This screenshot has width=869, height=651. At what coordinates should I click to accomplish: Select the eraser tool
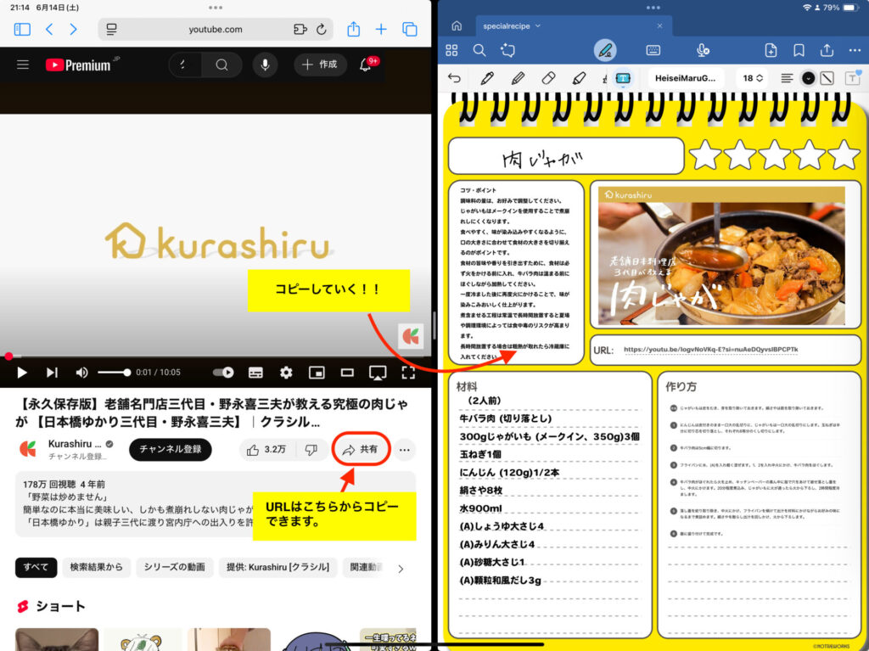[x=549, y=78]
